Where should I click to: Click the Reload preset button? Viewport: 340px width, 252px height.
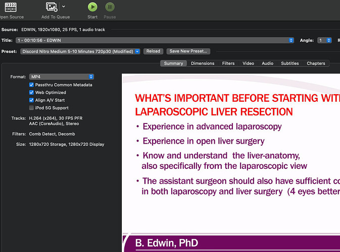(x=153, y=51)
